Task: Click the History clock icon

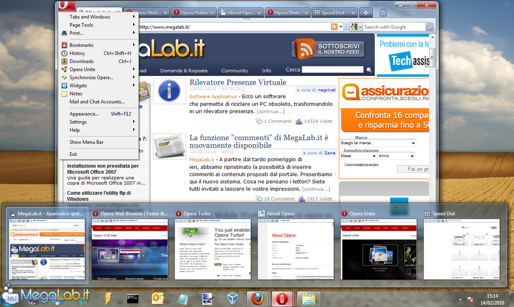Action: tap(64, 53)
